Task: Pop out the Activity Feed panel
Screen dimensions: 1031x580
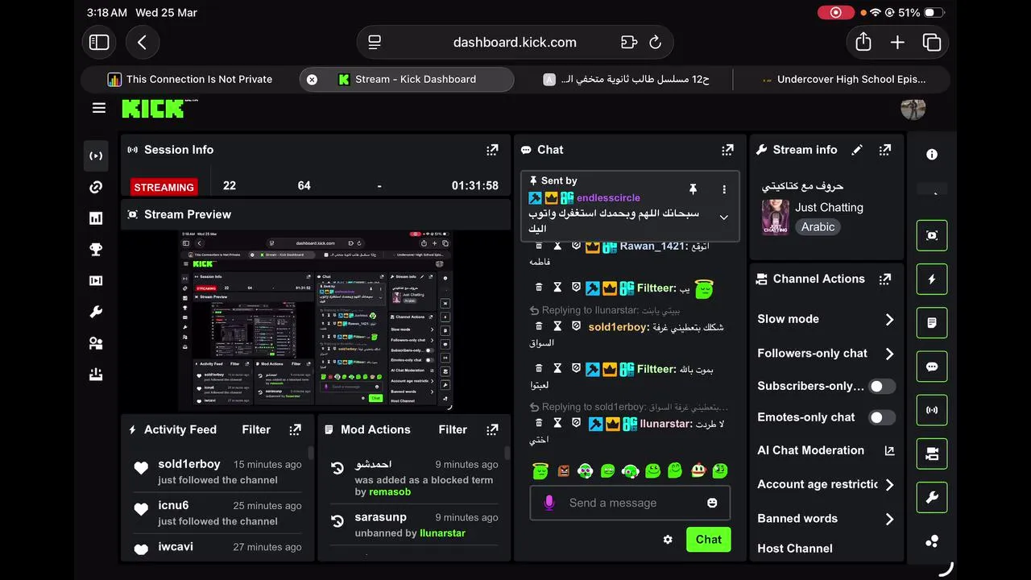Action: 296,429
